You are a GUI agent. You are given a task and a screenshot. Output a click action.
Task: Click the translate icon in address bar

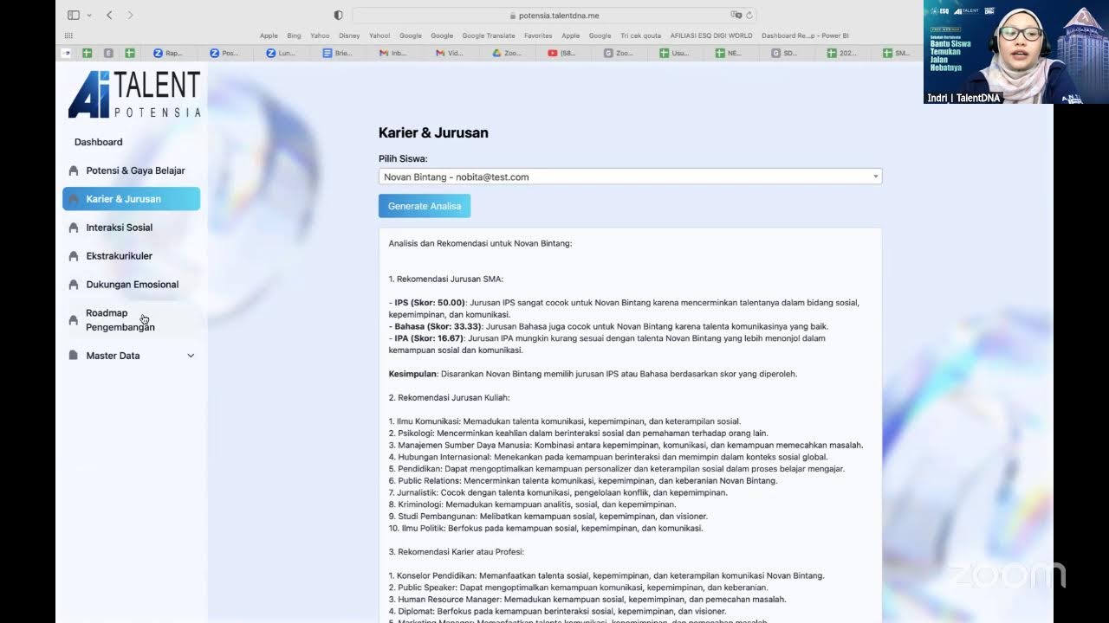(x=736, y=15)
